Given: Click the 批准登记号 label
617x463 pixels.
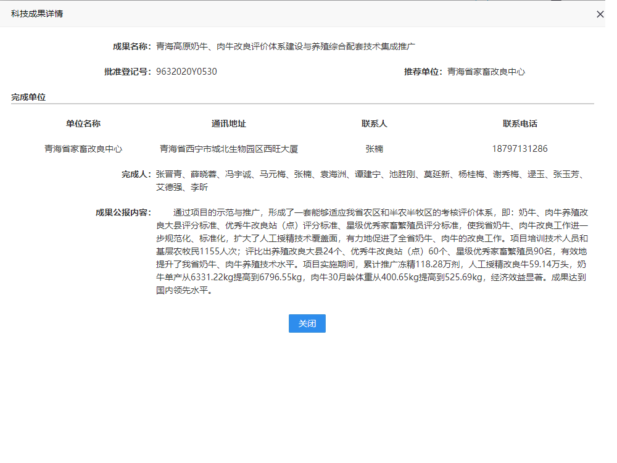Looking at the screenshot, I should point(127,72).
